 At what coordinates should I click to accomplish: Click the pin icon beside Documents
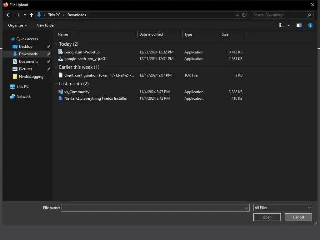pos(48,62)
